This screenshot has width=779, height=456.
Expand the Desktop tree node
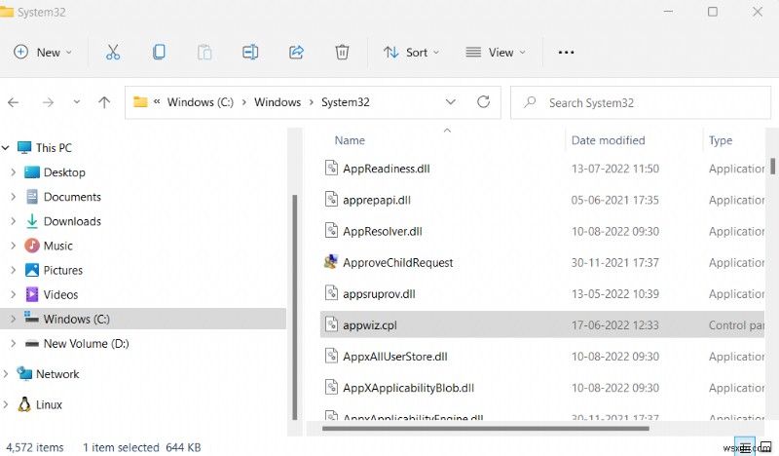pyautogui.click(x=14, y=172)
